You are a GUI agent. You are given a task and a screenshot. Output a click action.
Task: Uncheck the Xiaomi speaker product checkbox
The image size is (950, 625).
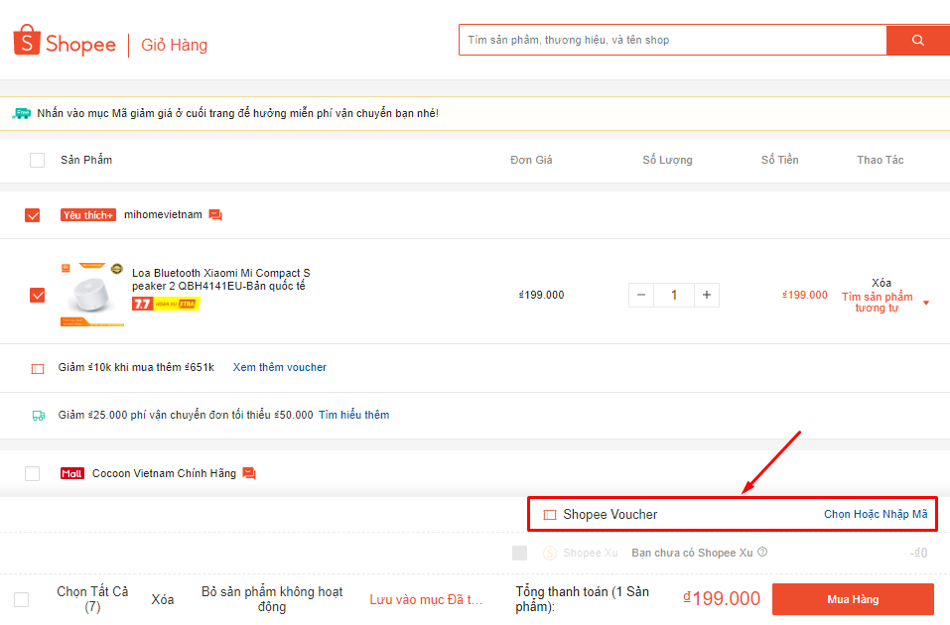tap(38, 295)
